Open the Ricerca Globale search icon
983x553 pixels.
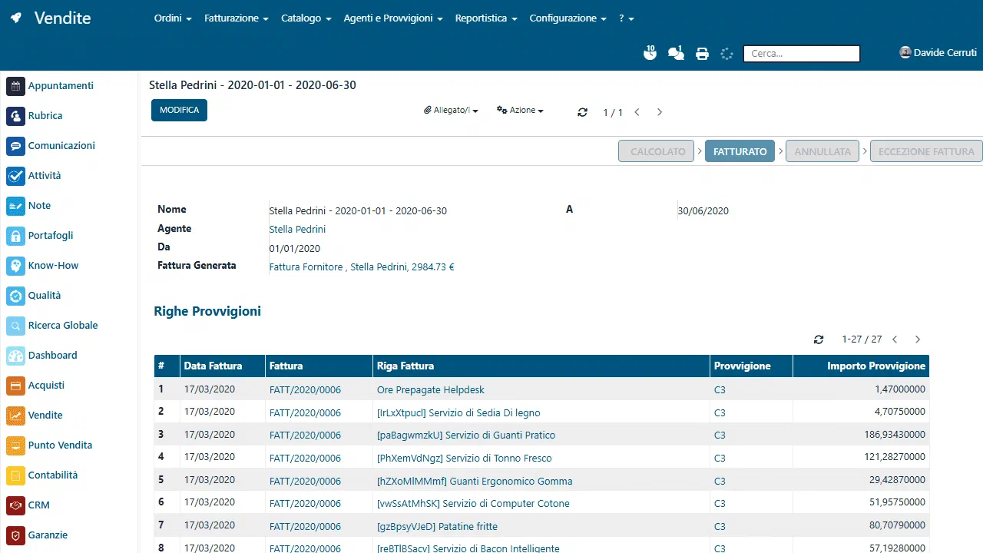pos(16,326)
